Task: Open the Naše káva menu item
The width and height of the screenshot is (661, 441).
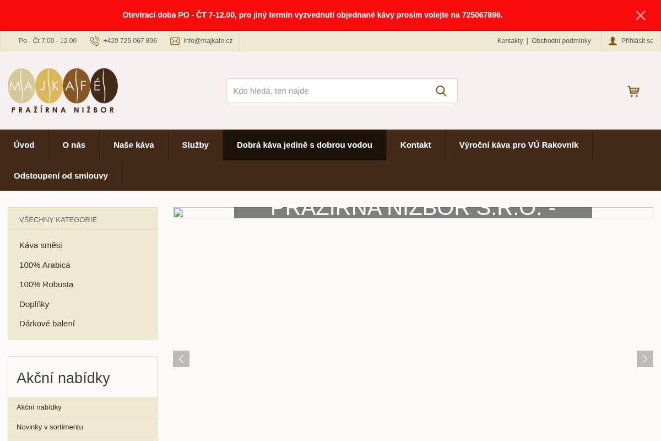Action: [x=134, y=145]
